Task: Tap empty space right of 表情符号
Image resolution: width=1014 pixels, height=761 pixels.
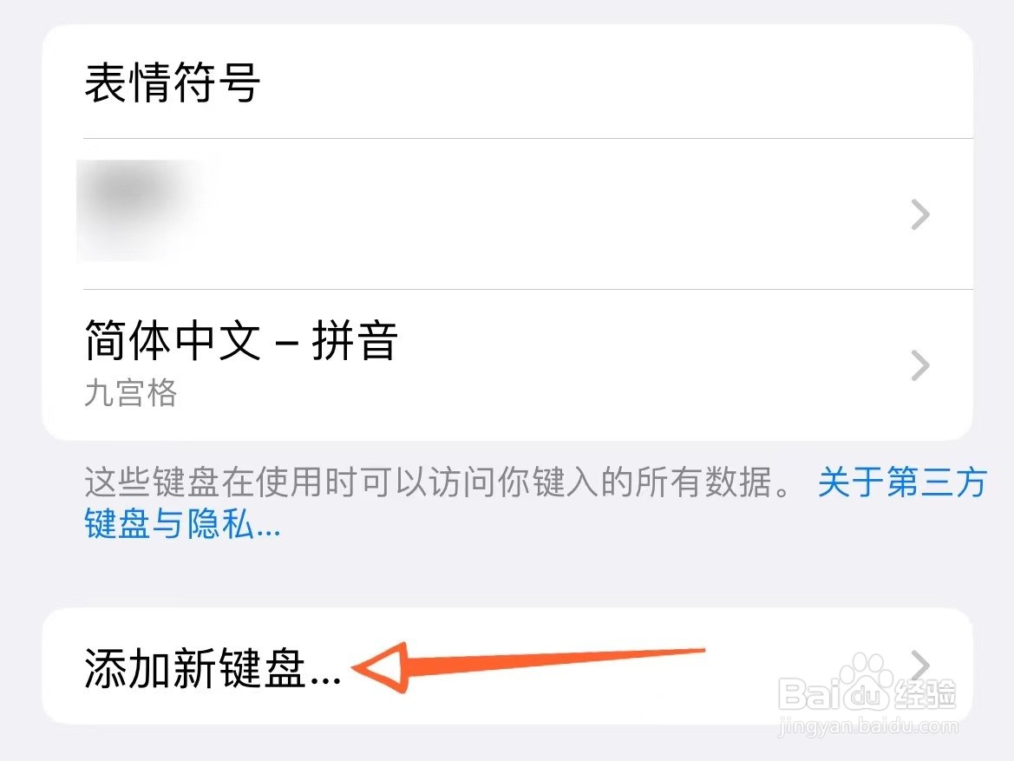Action: coord(614,82)
